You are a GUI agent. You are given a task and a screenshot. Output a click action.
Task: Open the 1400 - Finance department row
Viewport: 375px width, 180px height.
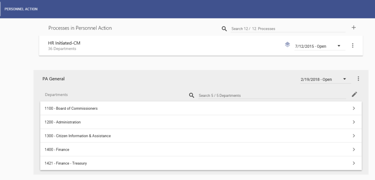coord(201,149)
